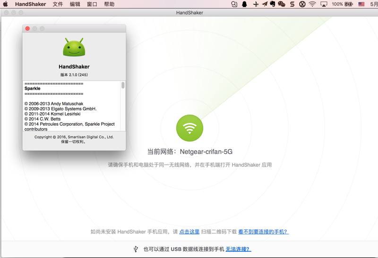Open the 编辑 menu
Viewport: 378px width, 258px height.
(x=75, y=4)
